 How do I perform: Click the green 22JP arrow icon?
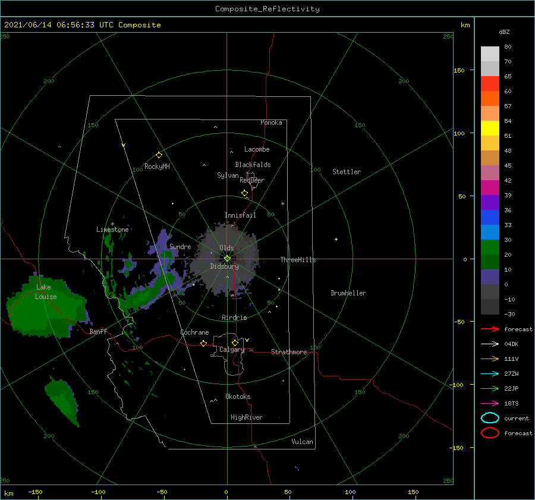(490, 388)
